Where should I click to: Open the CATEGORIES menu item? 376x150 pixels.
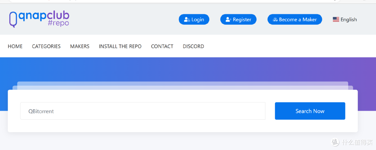pos(46,46)
